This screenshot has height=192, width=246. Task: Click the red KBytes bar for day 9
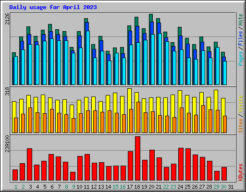[x=73, y=176]
